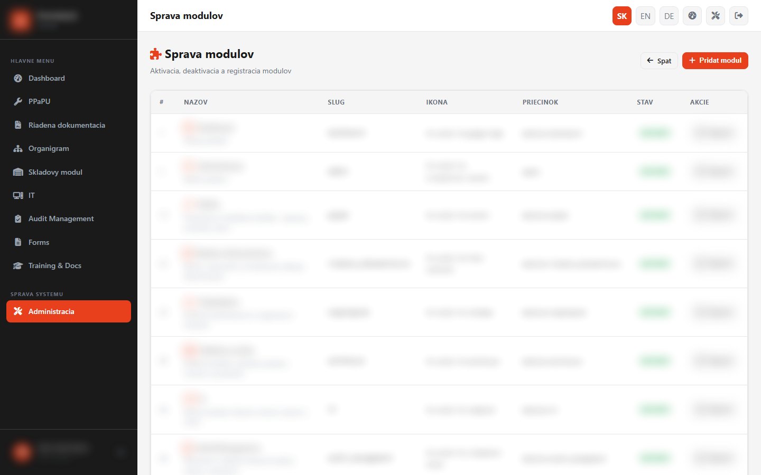The height and width of the screenshot is (475, 761).
Task: Click the NAZOV column header
Action: [196, 102]
